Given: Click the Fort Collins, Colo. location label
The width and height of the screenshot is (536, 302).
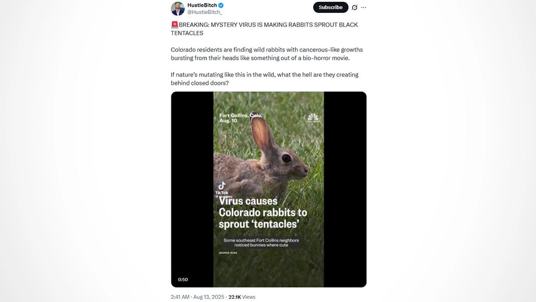Looking at the screenshot, I should 240,118.
